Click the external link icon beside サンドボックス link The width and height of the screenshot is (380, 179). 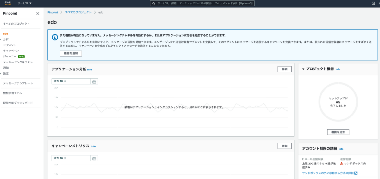[x=356, y=173]
